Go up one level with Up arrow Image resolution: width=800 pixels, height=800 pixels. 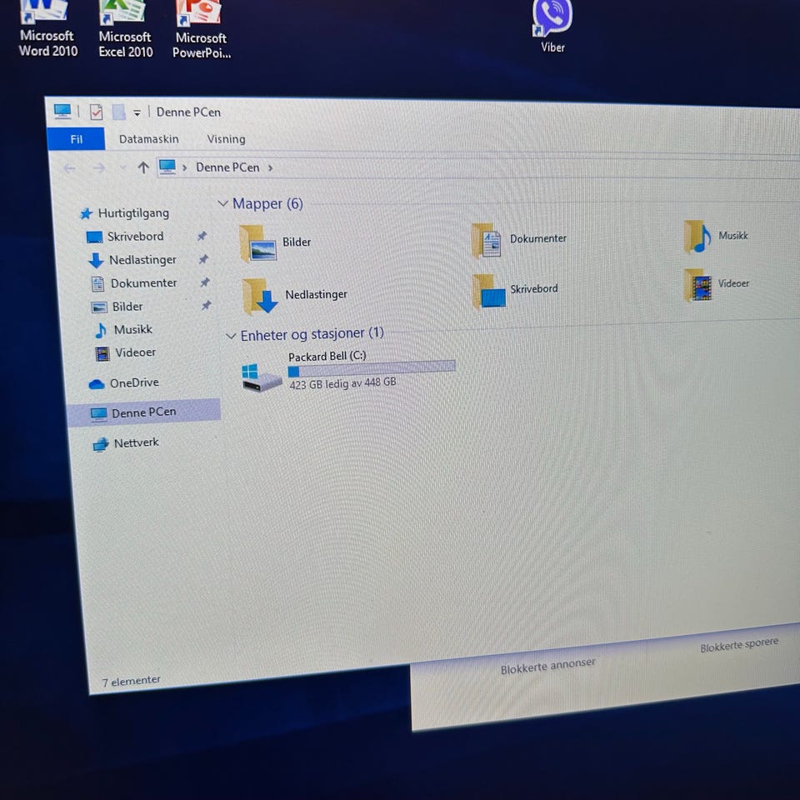[143, 167]
